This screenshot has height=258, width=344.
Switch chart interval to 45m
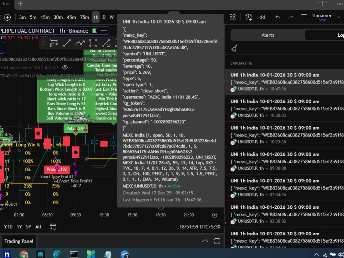(x=71, y=17)
